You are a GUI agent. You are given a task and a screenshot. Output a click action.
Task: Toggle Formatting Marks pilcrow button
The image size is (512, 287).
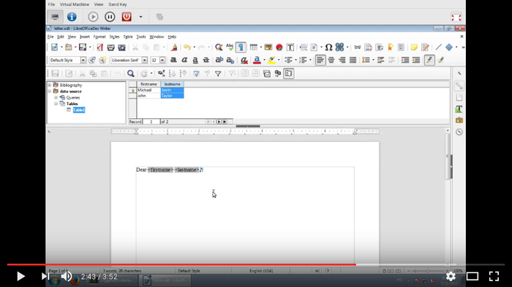coord(241,47)
